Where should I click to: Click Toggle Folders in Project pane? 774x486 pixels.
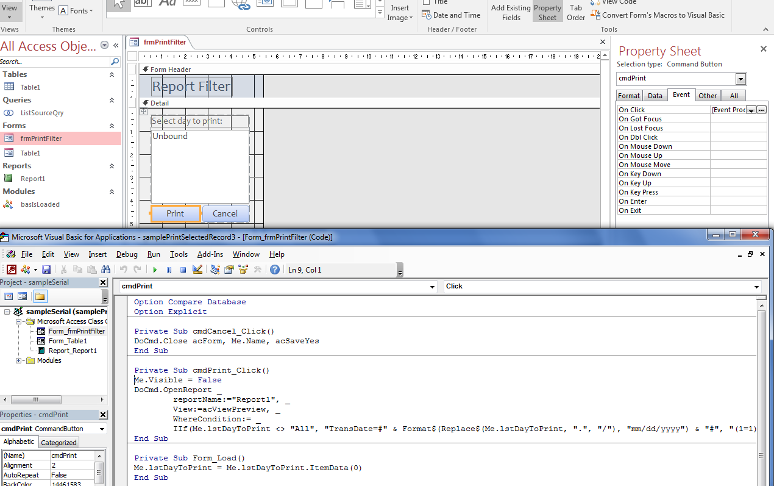[x=40, y=297]
